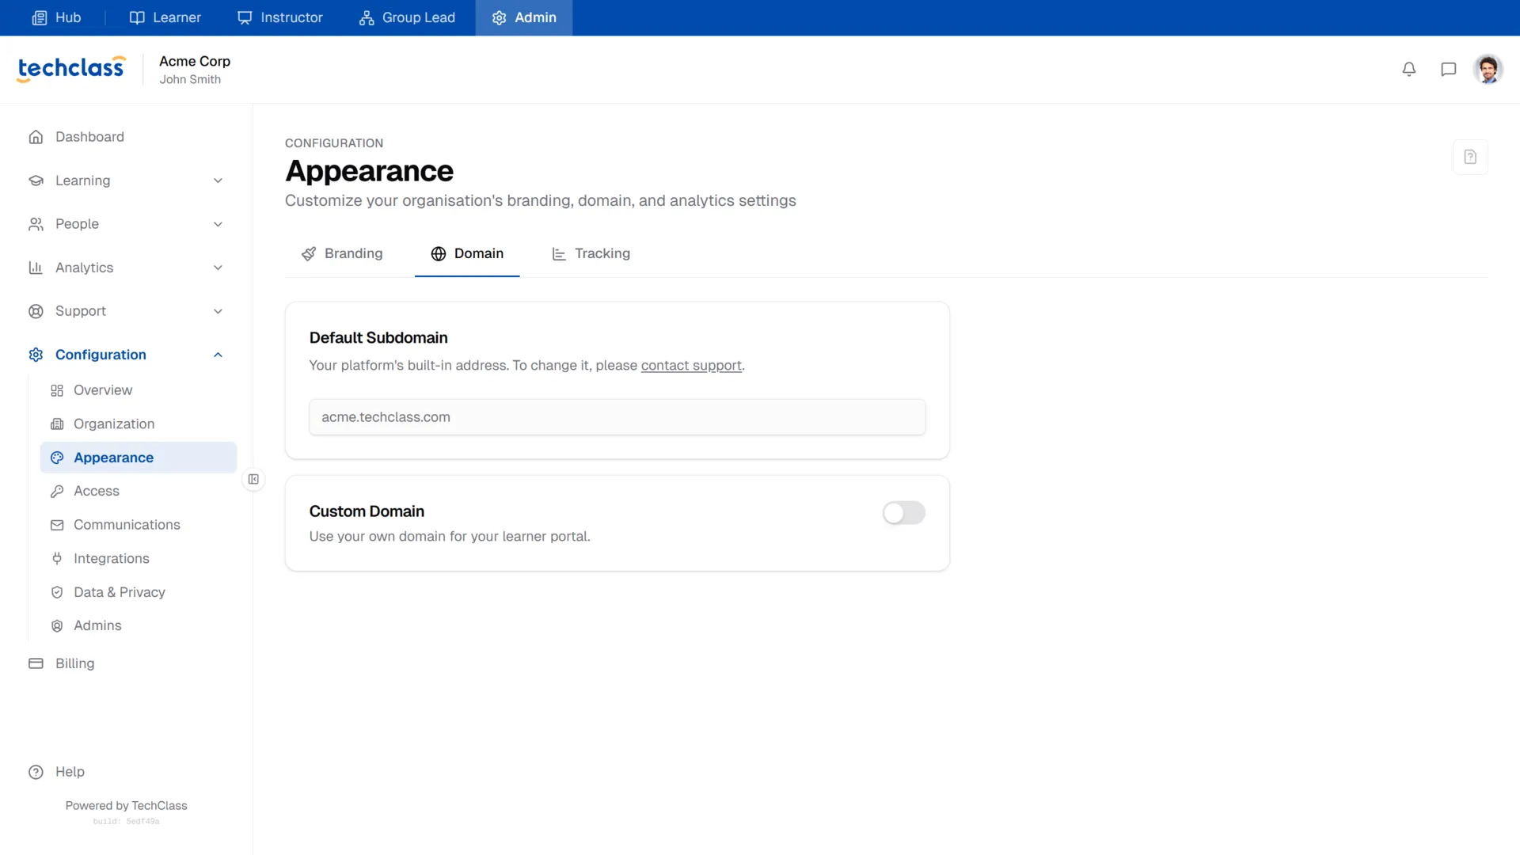Click the Support lifebuoy icon
This screenshot has width=1520, height=855.
36,311
